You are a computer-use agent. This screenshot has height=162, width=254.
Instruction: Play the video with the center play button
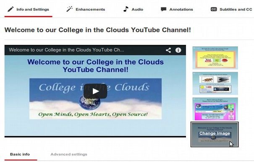pos(95,91)
